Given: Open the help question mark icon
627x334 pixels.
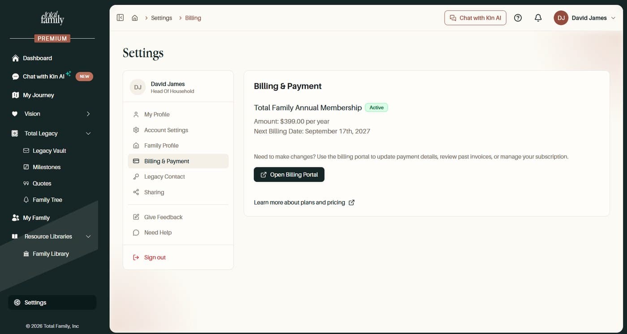Looking at the screenshot, I should point(518,18).
